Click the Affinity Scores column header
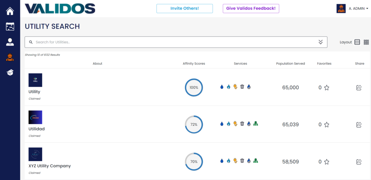This screenshot has width=371, height=180. tap(194, 64)
